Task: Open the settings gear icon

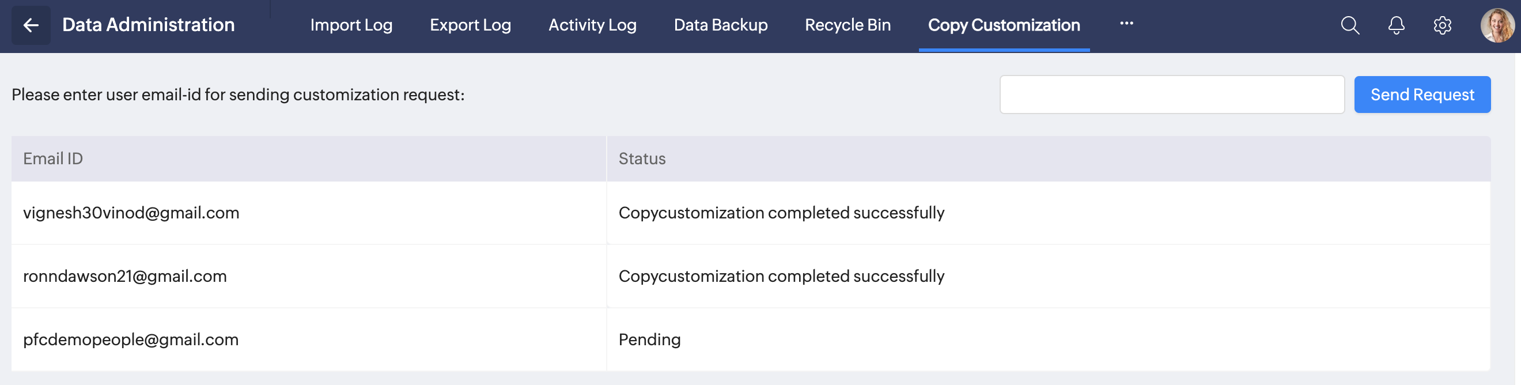Action: coord(1442,25)
